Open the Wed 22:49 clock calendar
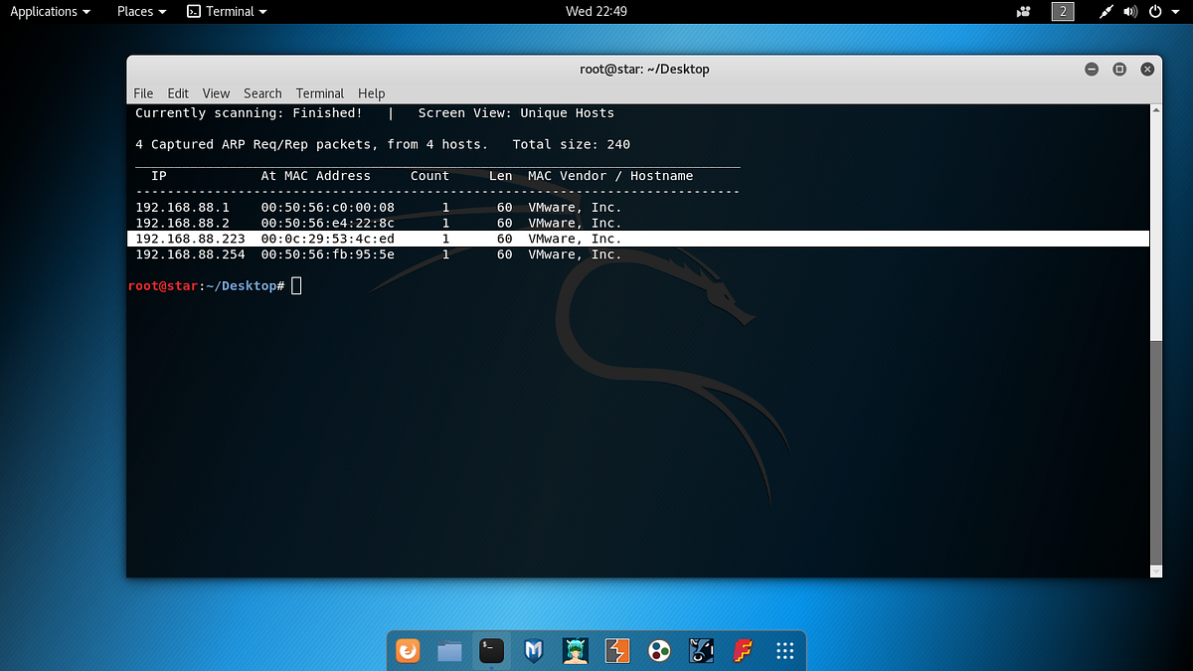 click(596, 12)
